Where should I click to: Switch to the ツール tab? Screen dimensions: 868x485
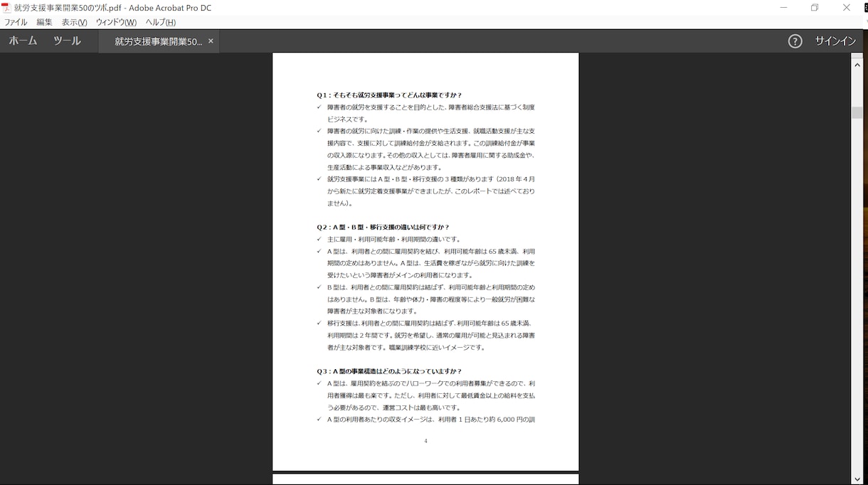tap(67, 41)
